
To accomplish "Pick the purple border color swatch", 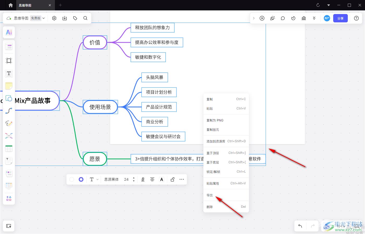I will tap(81, 179).
